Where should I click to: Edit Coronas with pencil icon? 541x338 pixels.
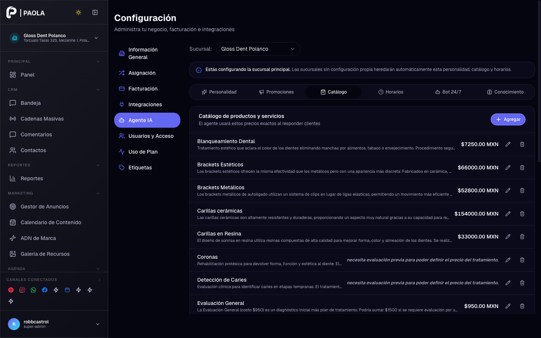point(508,260)
